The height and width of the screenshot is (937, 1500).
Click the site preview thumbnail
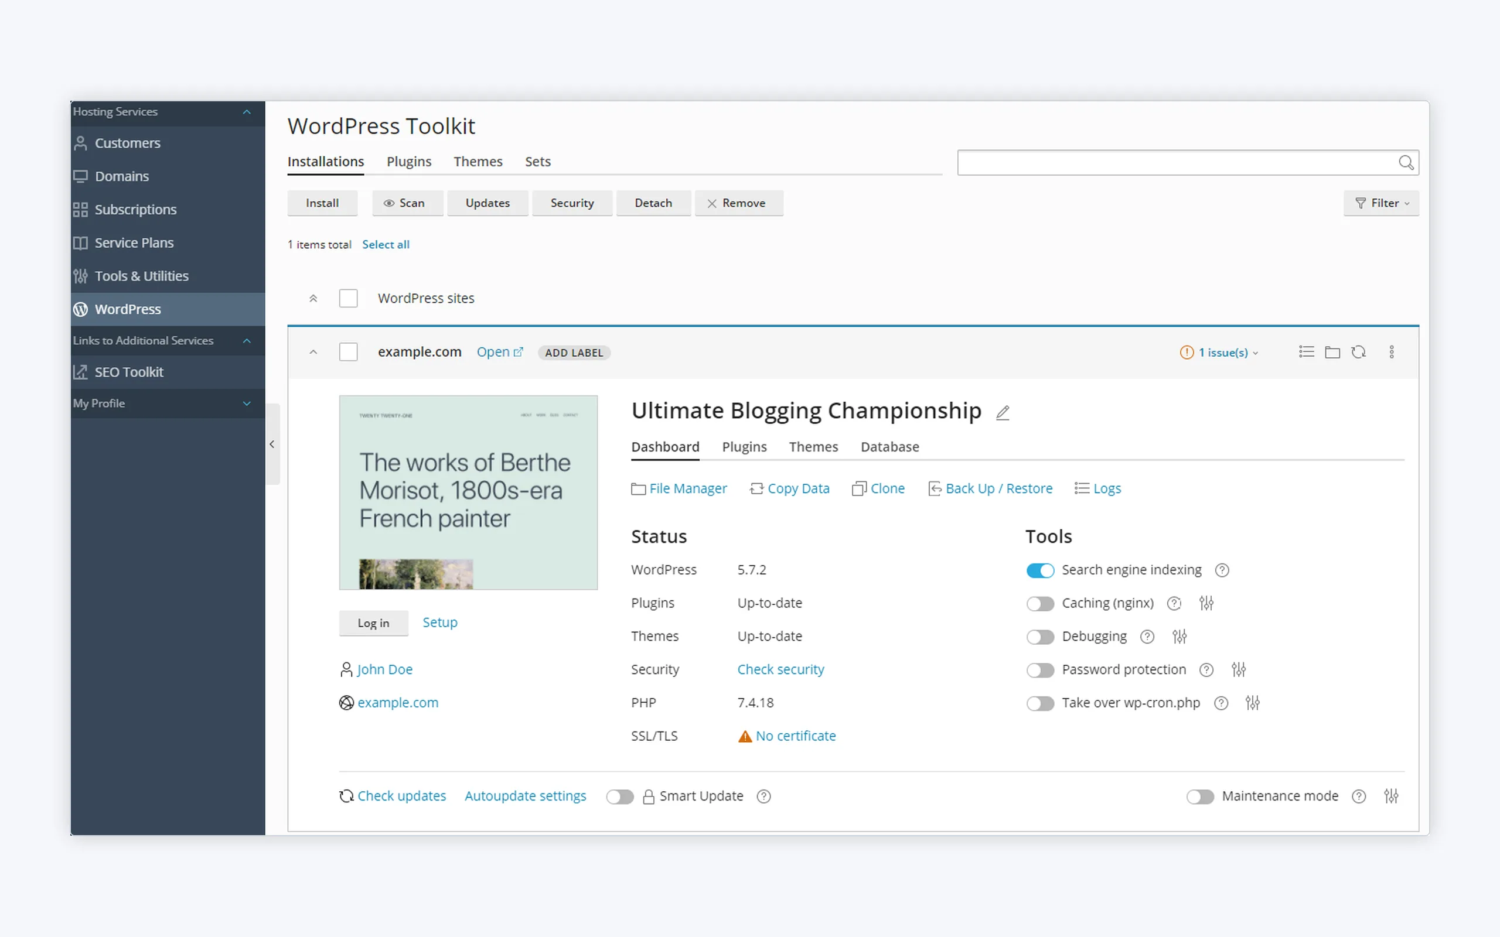468,492
